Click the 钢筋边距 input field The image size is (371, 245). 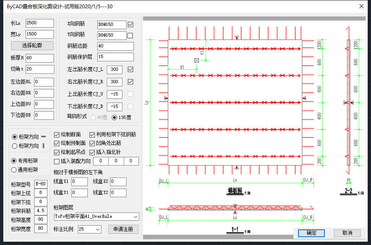coord(115,46)
